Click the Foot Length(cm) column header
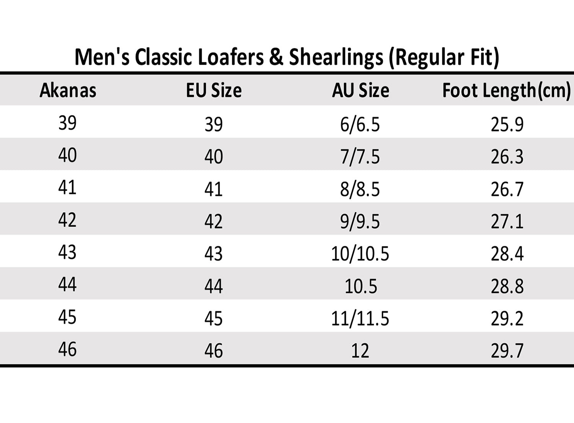Viewport: 574px width, 423px height. tap(506, 91)
